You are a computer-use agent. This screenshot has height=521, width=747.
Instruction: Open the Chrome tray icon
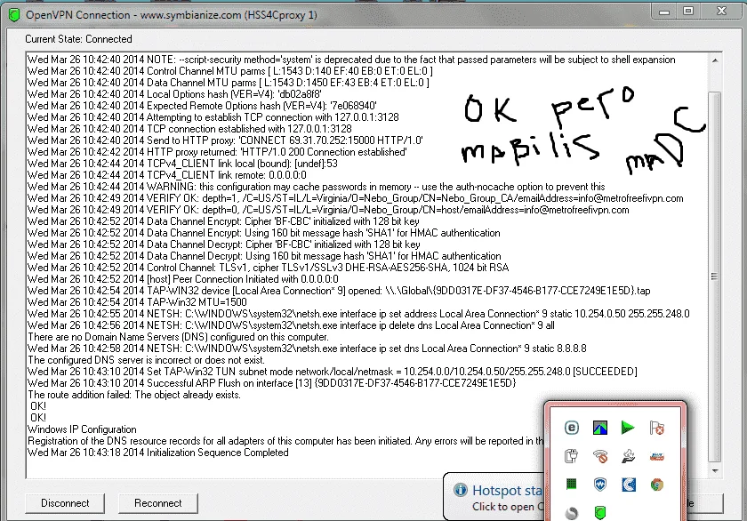pos(657,485)
